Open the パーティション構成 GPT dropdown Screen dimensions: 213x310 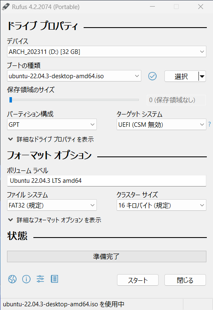tap(52, 125)
